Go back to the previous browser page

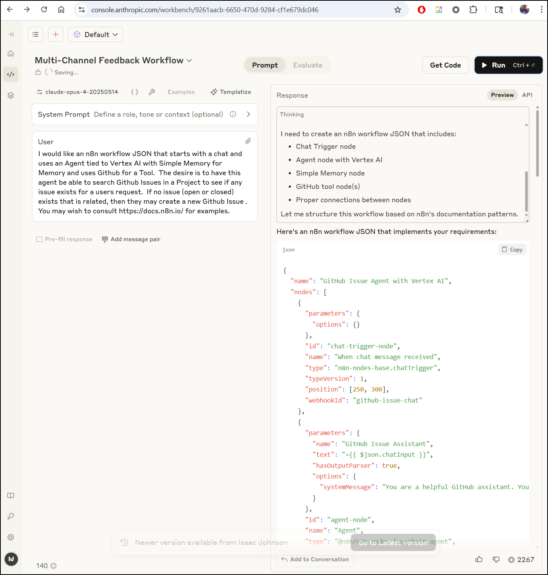pyautogui.click(x=10, y=10)
